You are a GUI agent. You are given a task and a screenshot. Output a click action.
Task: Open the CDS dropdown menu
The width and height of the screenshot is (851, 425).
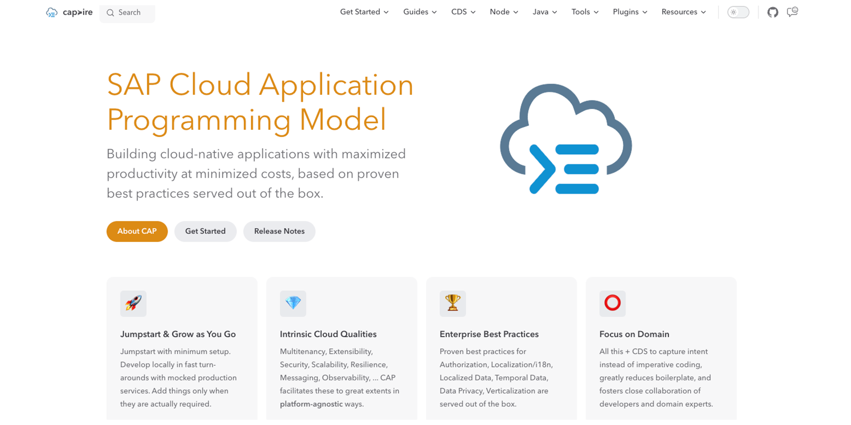point(463,12)
